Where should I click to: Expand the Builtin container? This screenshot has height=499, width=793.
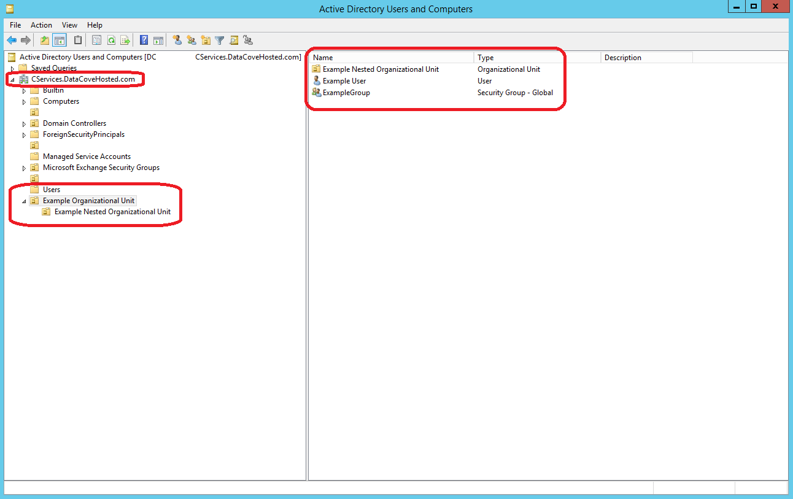[23, 90]
